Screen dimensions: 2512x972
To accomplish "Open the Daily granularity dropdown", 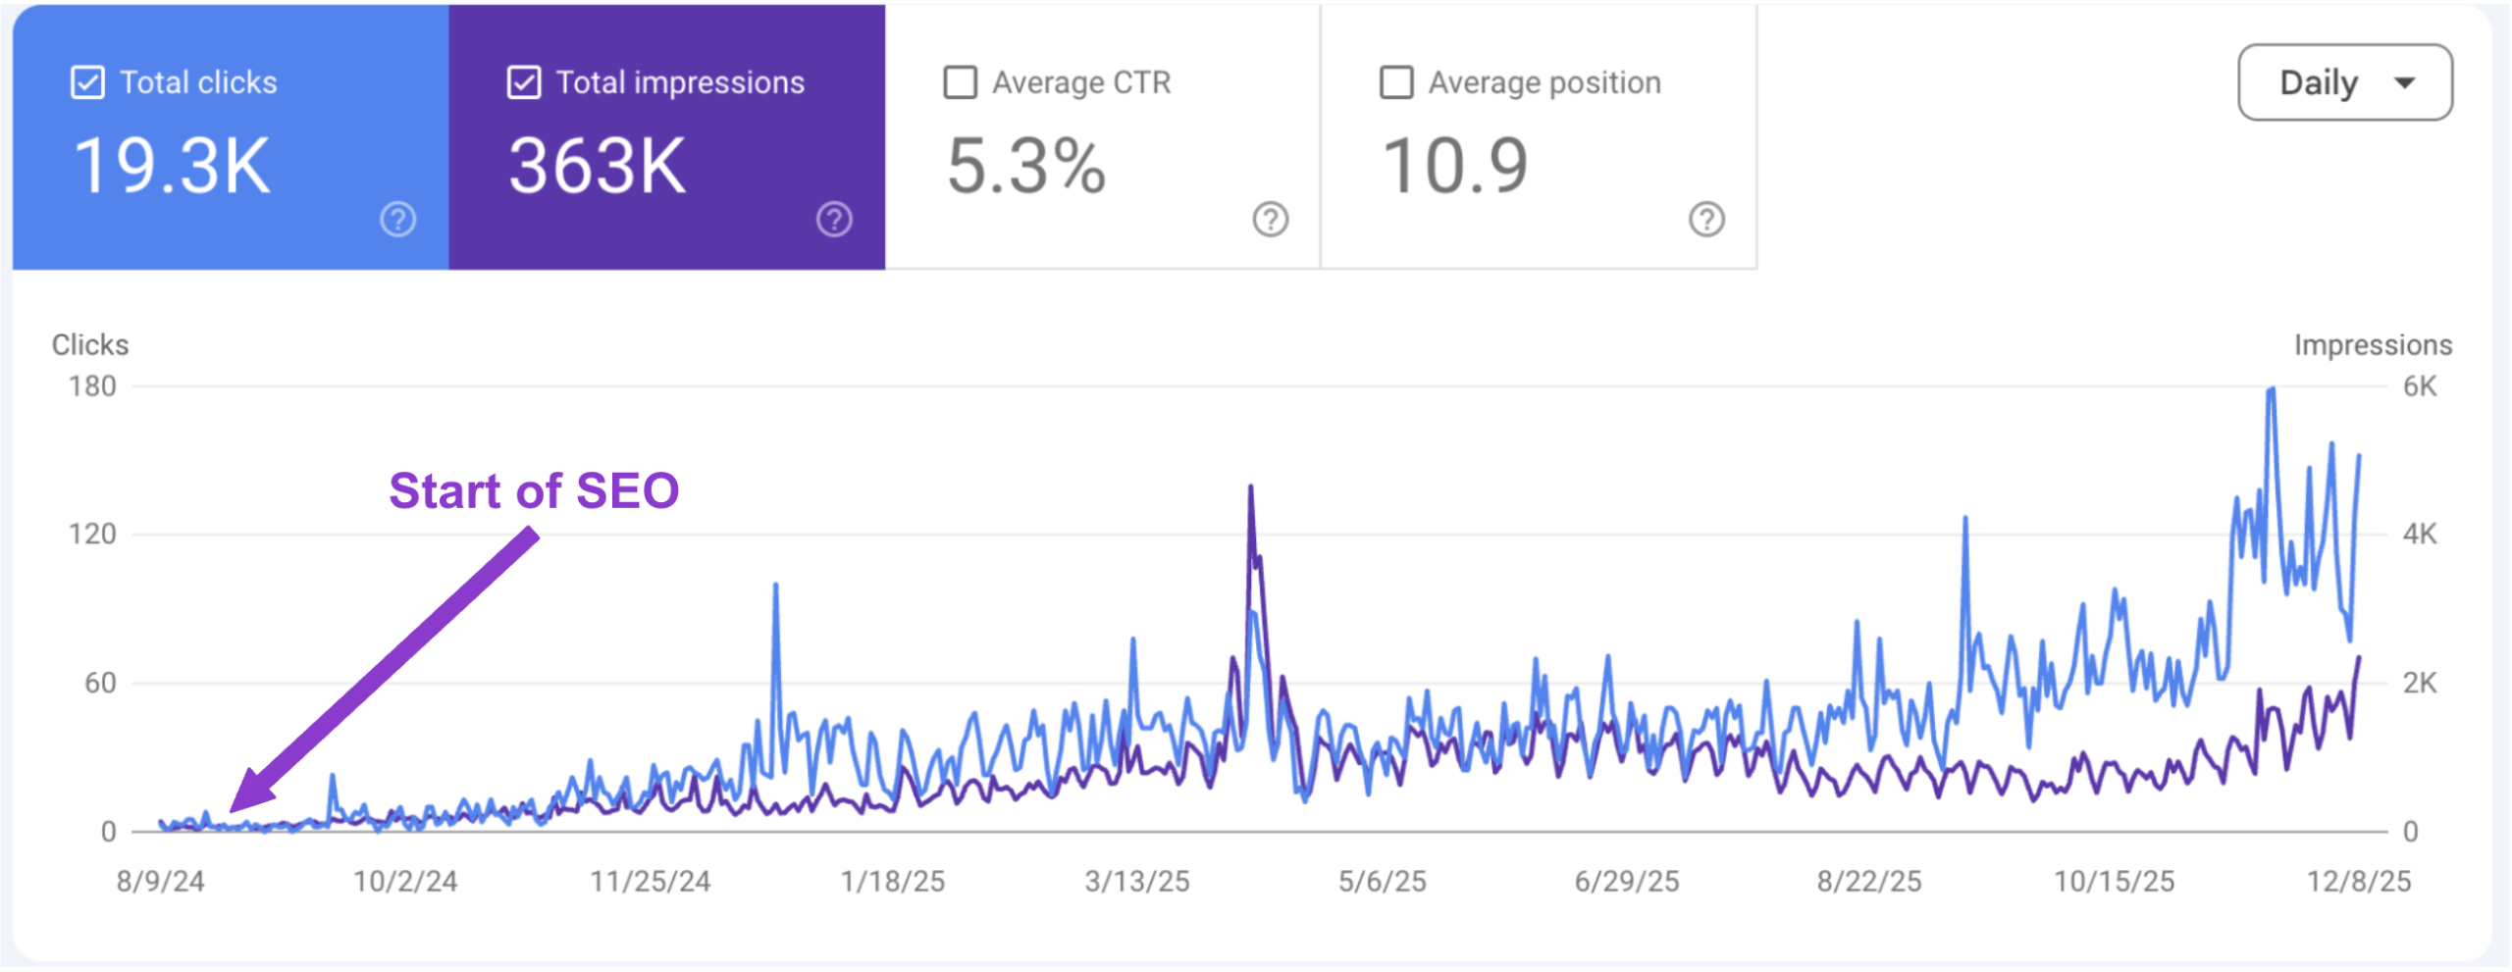I will pyautogui.click(x=2343, y=82).
